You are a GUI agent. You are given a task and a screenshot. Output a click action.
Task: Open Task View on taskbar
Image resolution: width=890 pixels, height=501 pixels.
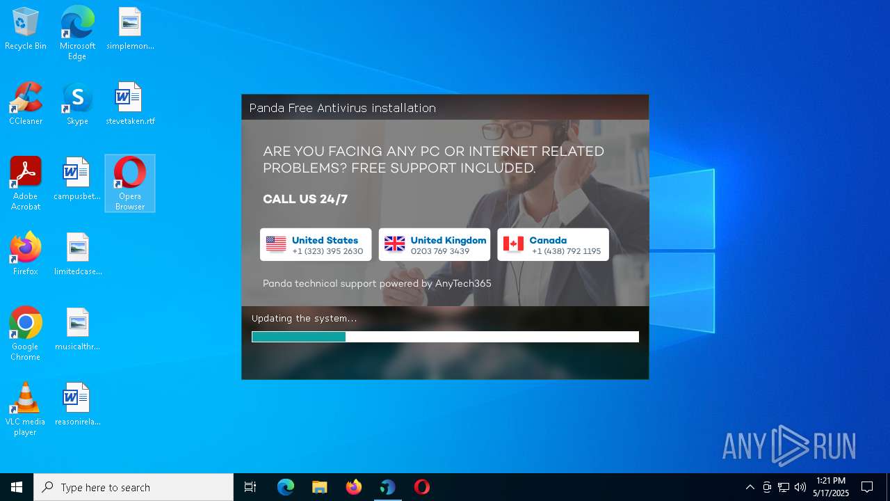click(250, 487)
